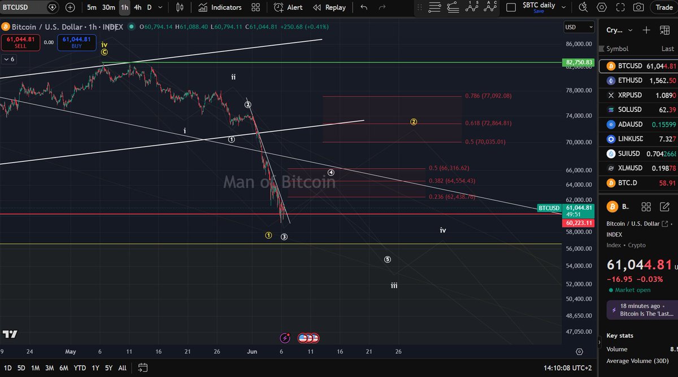Open time axis settings gear icon

pos(579,352)
